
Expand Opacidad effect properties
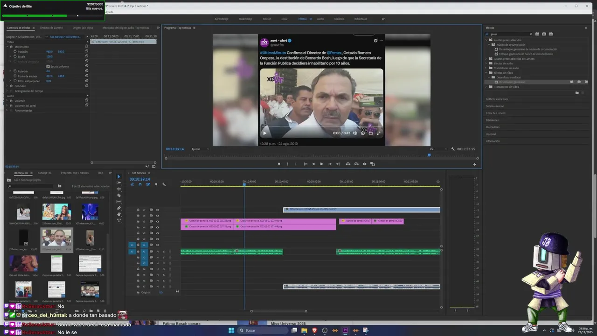(7, 86)
